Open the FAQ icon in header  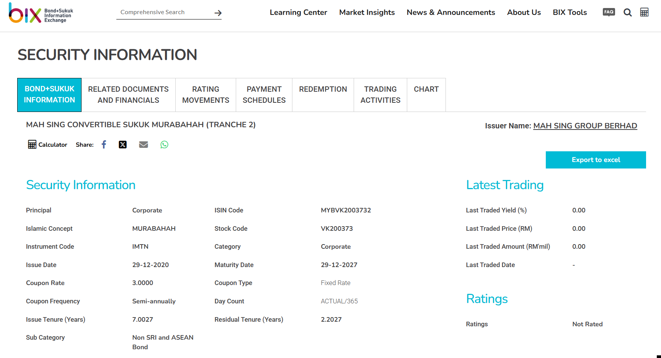[609, 12]
